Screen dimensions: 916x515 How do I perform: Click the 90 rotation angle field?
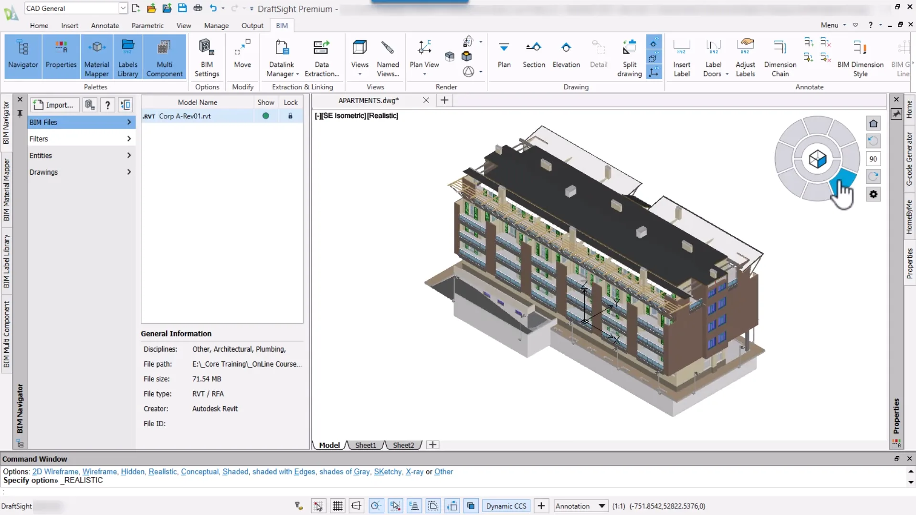click(x=873, y=159)
